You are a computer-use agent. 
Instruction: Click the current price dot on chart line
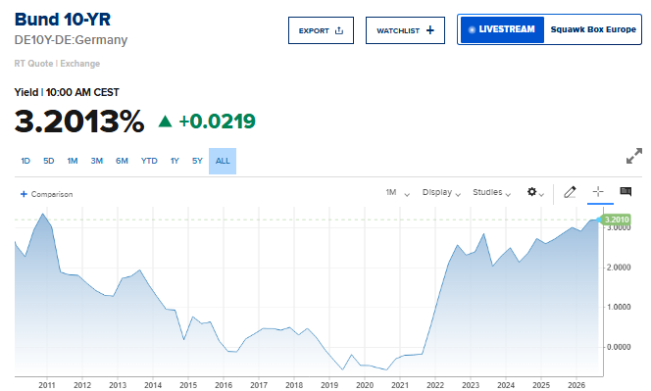(599, 220)
